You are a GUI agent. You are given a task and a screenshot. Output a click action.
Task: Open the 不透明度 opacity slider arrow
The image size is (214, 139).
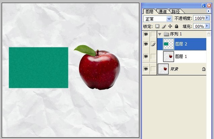pos(207,18)
